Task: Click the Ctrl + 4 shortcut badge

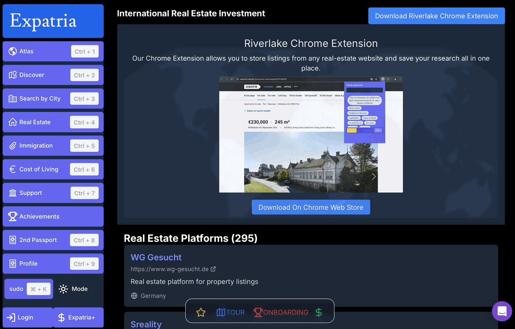Action: (x=84, y=122)
